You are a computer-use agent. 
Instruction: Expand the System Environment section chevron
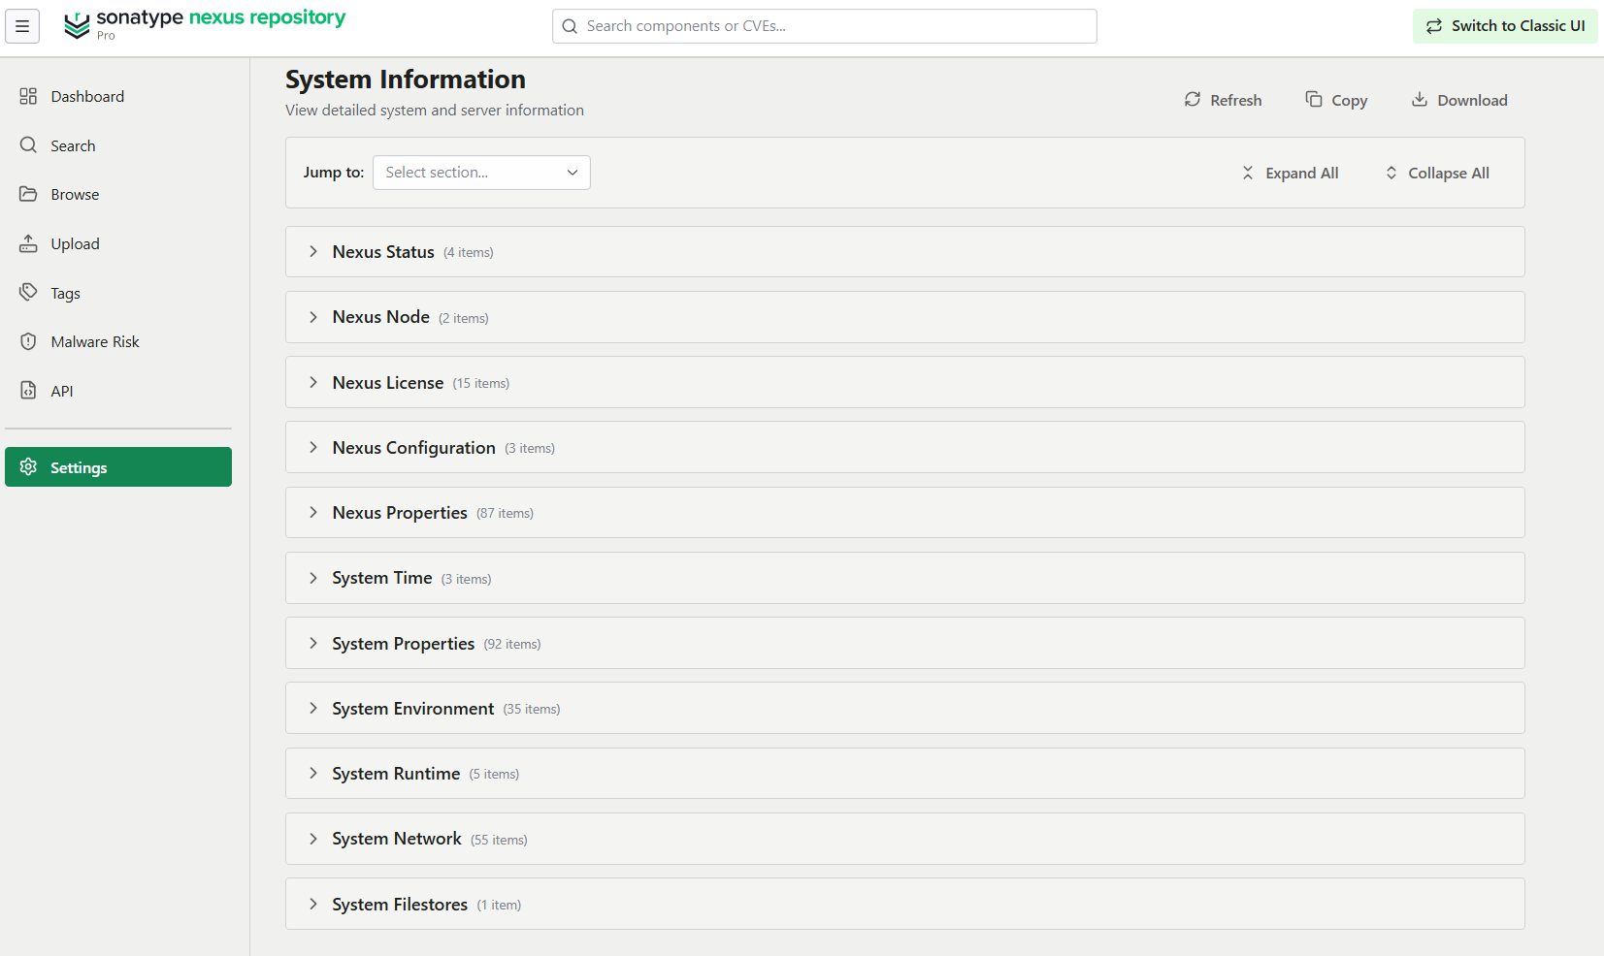pyautogui.click(x=313, y=708)
